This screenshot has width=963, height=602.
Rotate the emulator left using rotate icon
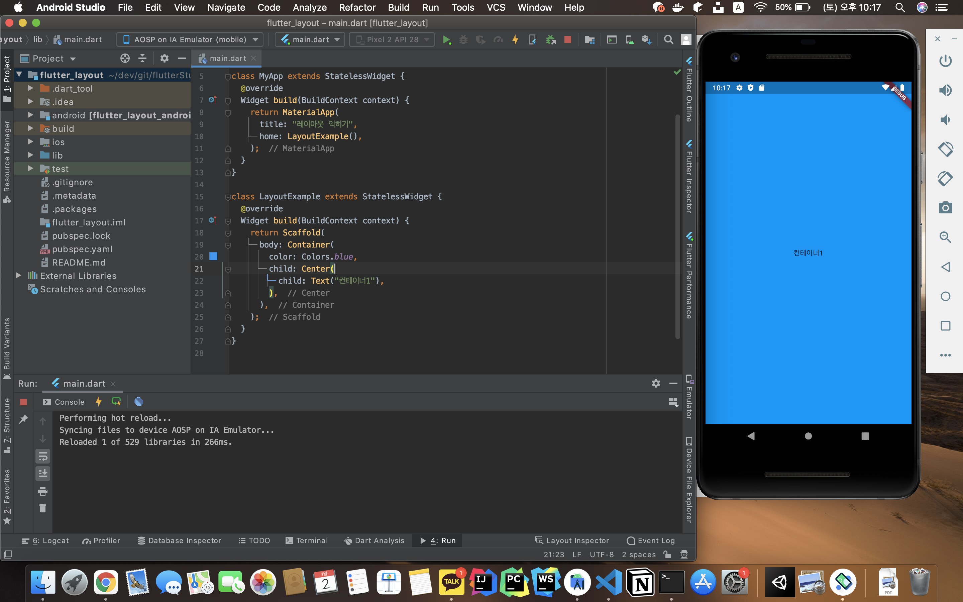[x=946, y=149]
